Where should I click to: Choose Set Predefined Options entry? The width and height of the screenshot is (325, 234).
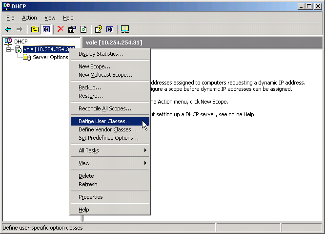click(x=110, y=138)
